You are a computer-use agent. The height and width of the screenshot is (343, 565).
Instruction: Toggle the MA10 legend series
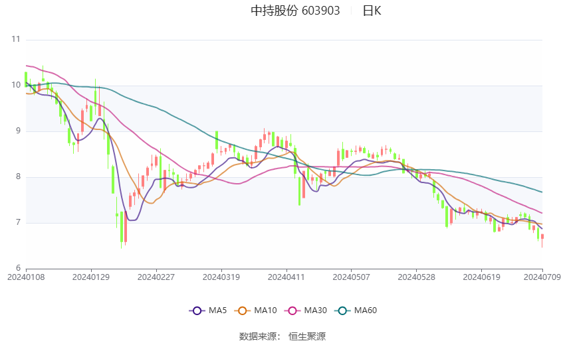point(255,310)
